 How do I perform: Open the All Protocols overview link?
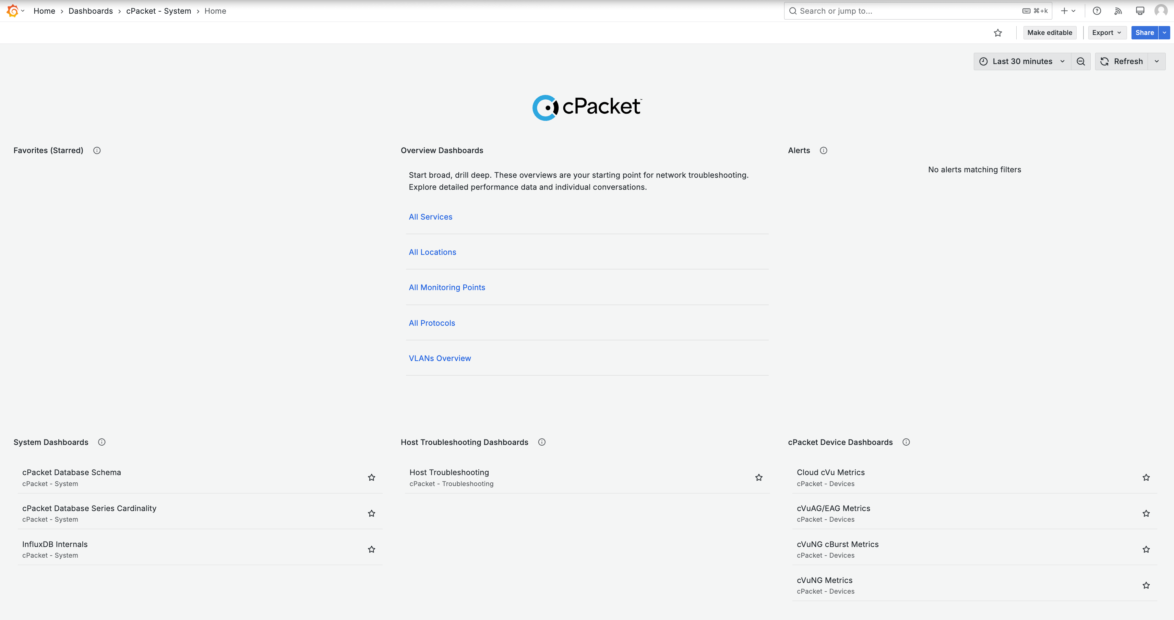pos(432,323)
